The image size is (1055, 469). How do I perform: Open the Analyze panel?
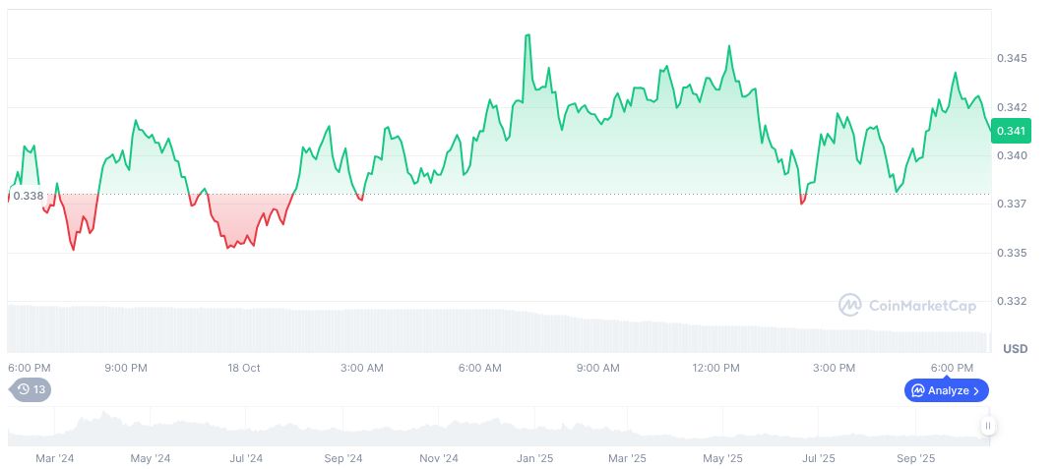(x=946, y=390)
